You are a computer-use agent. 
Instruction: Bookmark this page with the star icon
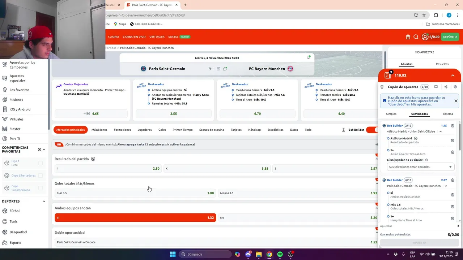424,15
